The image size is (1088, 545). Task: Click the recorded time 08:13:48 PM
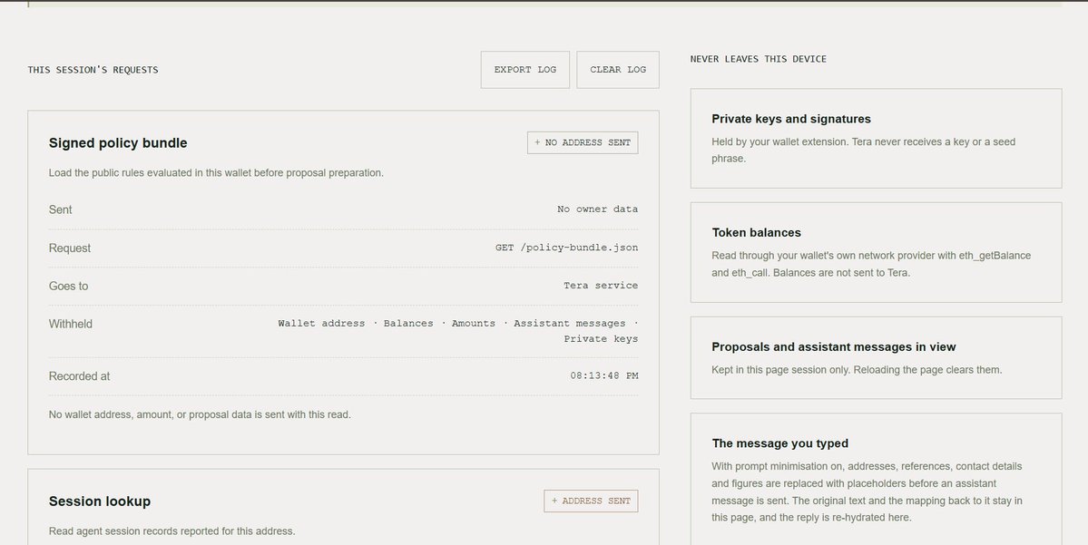click(604, 375)
